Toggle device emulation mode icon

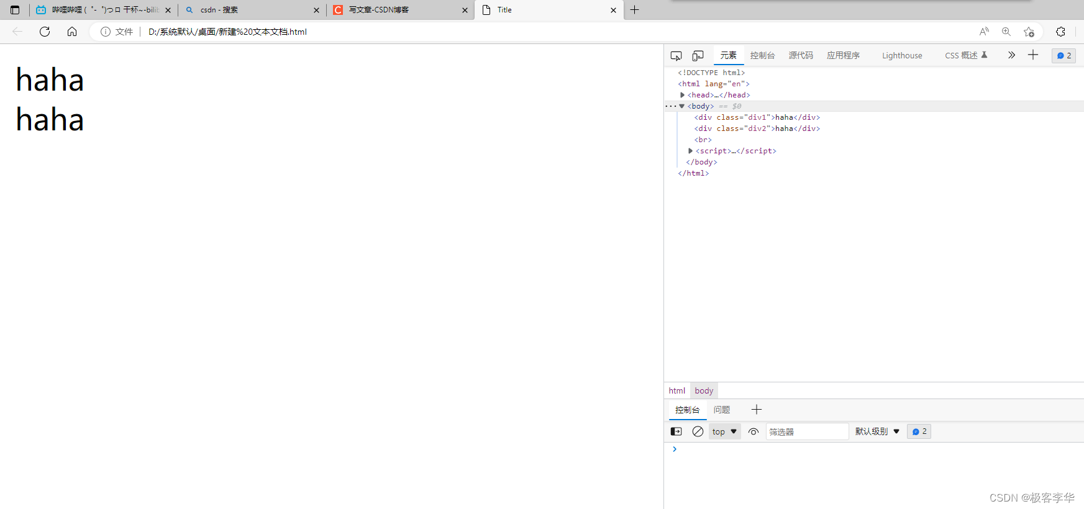pos(698,56)
